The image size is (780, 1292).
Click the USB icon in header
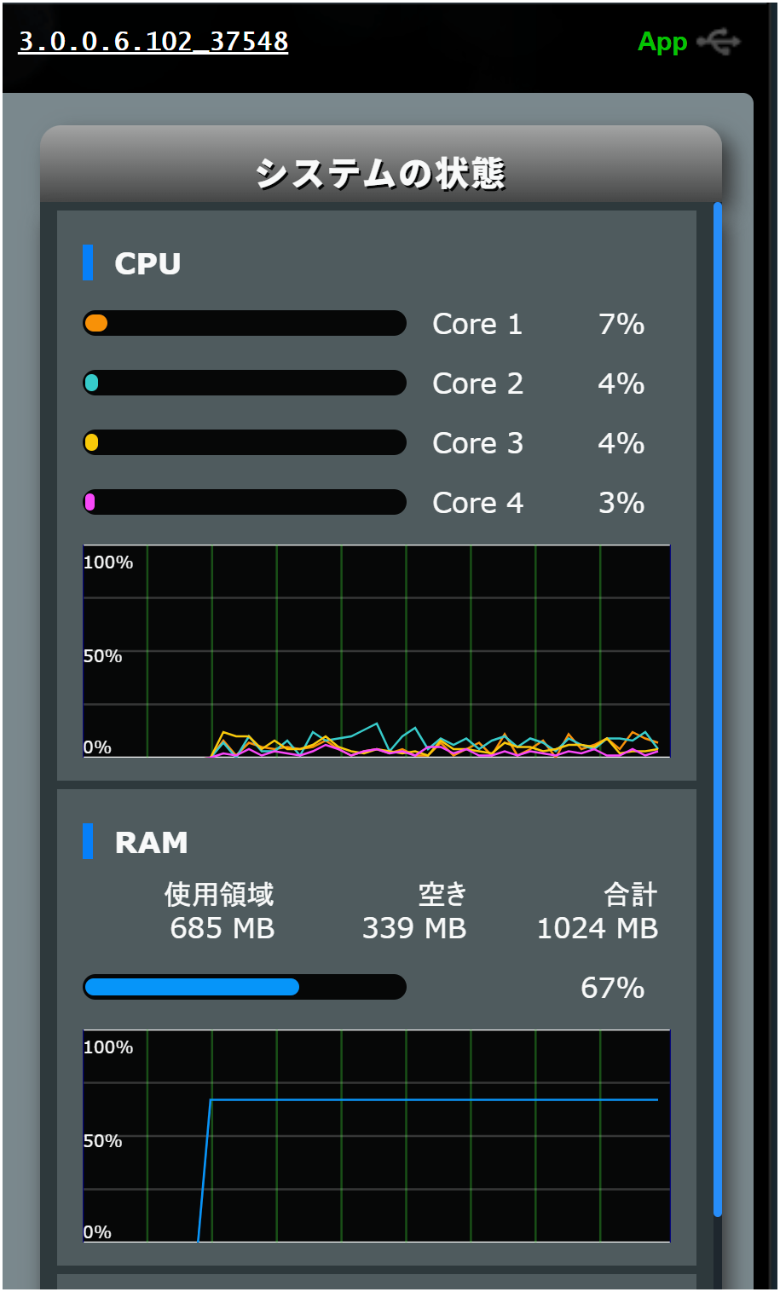pyautogui.click(x=718, y=42)
